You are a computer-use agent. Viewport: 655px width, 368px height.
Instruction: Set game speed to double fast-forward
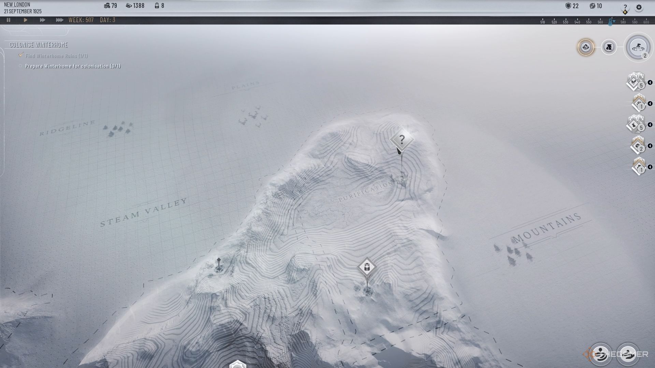pyautogui.click(x=42, y=20)
